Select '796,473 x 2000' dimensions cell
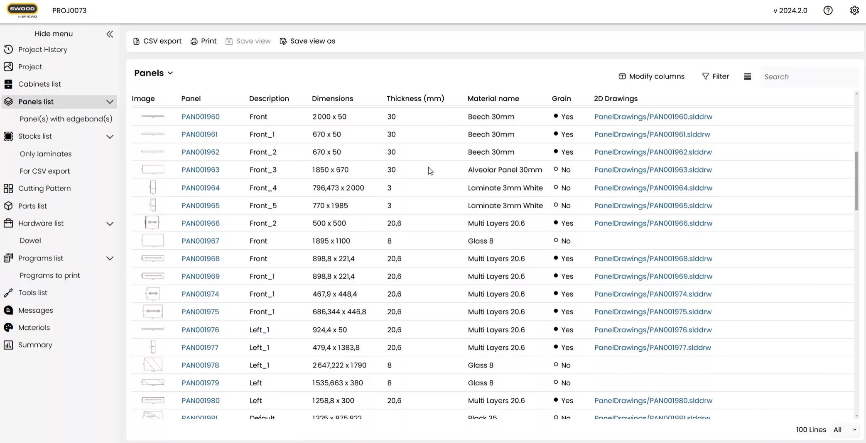The height and width of the screenshot is (443, 866). coord(338,188)
